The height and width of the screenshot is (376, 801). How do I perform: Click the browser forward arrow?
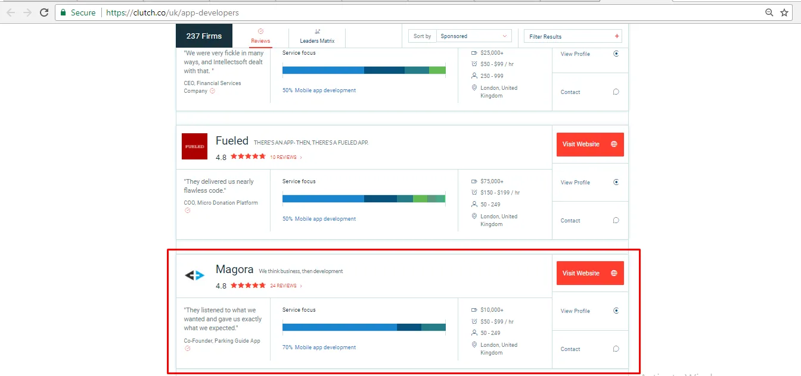[27, 12]
